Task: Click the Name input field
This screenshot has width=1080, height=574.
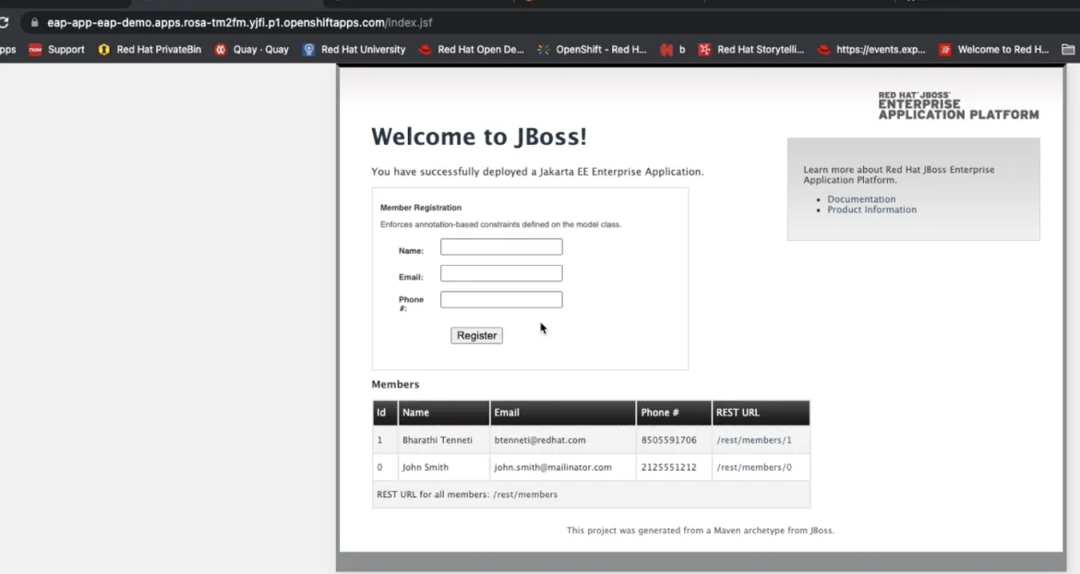Action: (x=501, y=246)
